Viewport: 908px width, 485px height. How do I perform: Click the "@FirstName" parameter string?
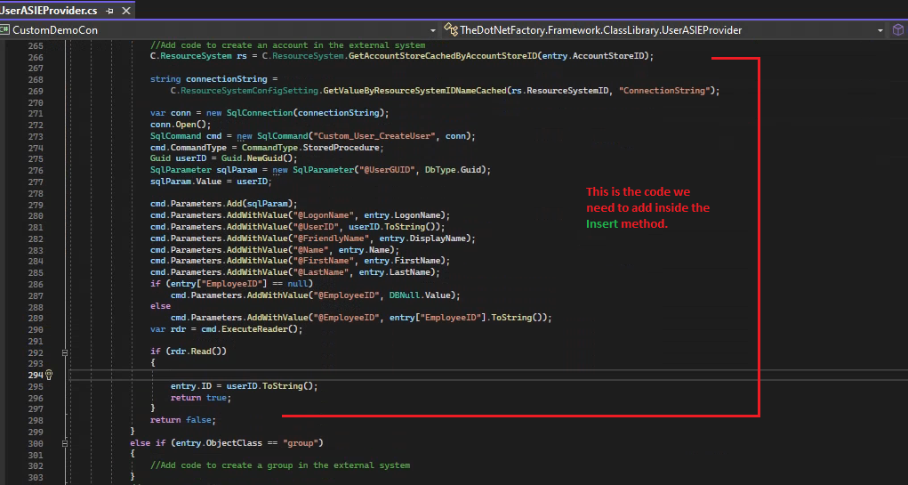pos(323,261)
